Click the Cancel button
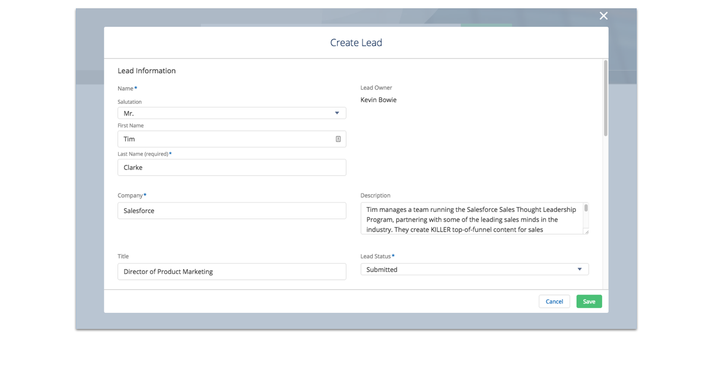The width and height of the screenshot is (712, 380). point(554,302)
